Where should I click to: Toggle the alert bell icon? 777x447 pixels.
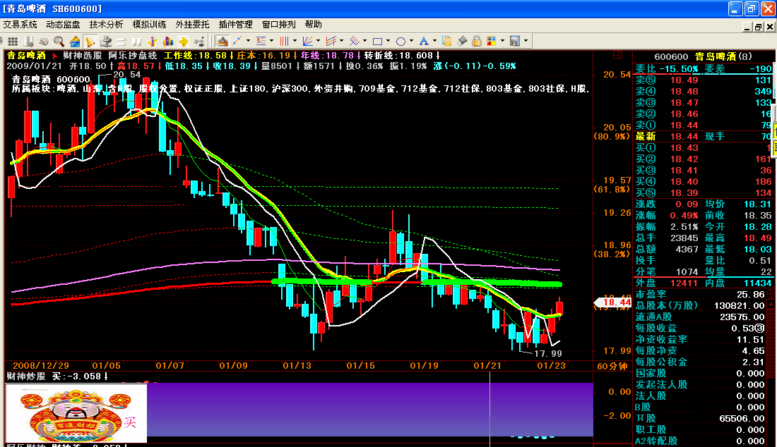click(90, 41)
